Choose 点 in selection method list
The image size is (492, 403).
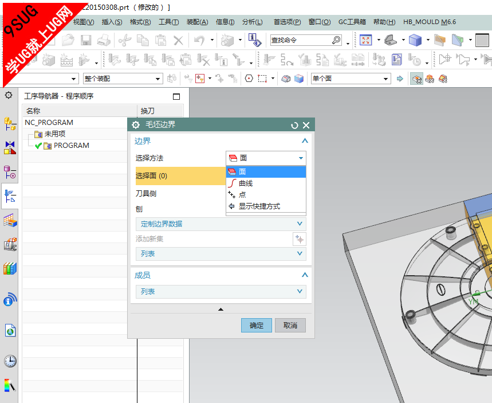(266, 195)
